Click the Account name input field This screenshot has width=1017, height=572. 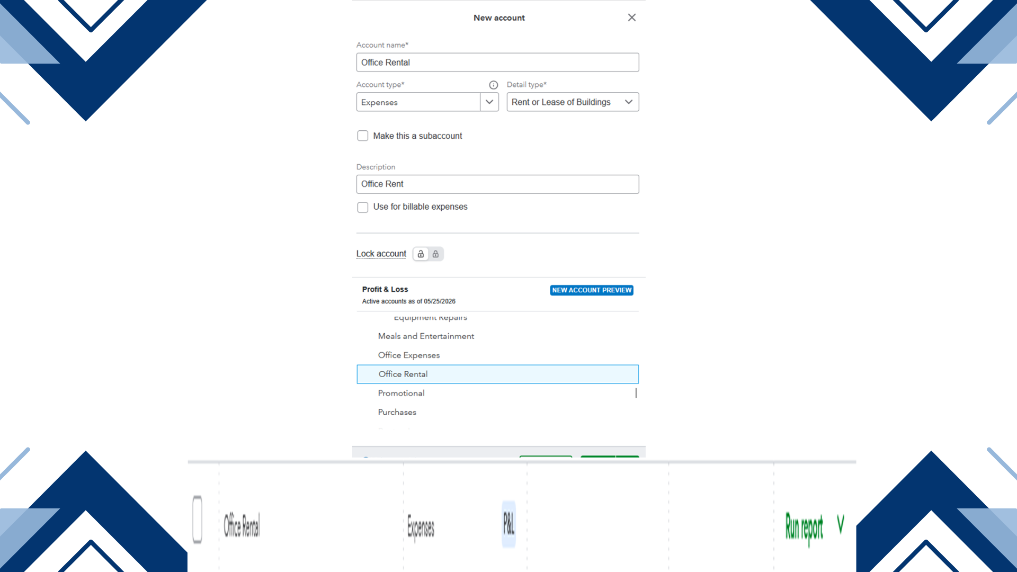[497, 62]
